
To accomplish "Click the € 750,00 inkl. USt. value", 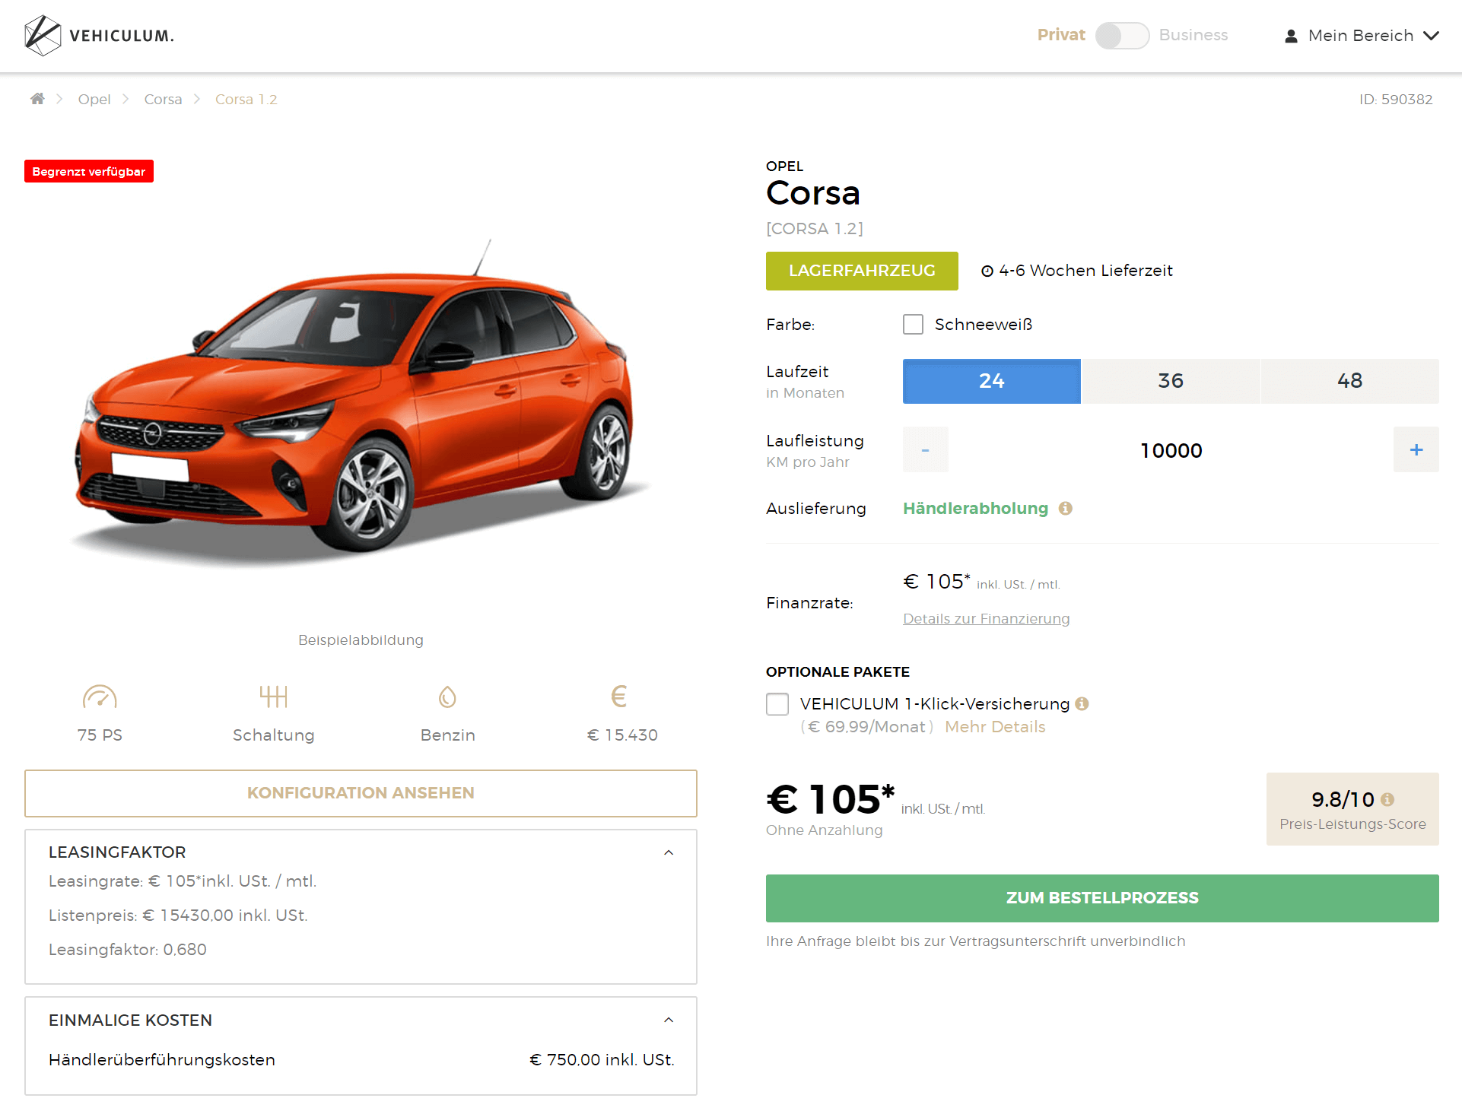I will [602, 1059].
